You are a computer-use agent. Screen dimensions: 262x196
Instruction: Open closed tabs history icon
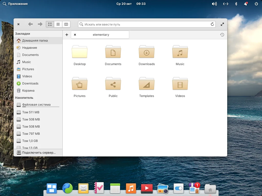222,35
